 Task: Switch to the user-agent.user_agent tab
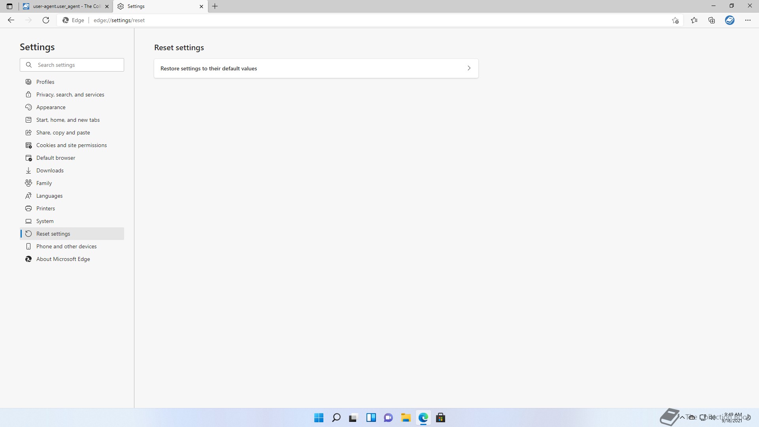tap(66, 6)
